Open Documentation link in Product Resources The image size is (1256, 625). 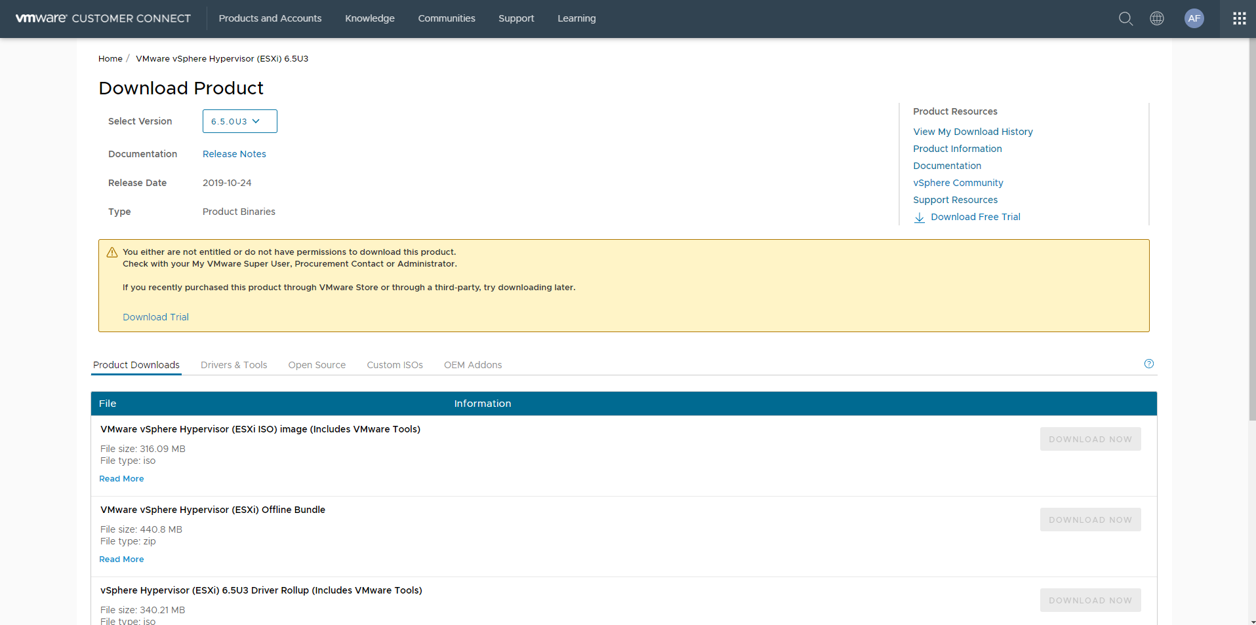(947, 166)
